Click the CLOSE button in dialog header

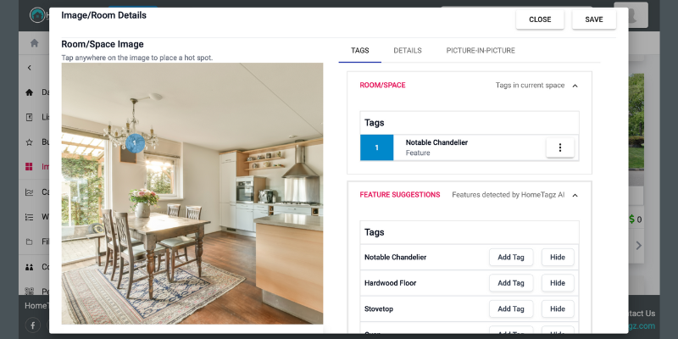click(540, 19)
